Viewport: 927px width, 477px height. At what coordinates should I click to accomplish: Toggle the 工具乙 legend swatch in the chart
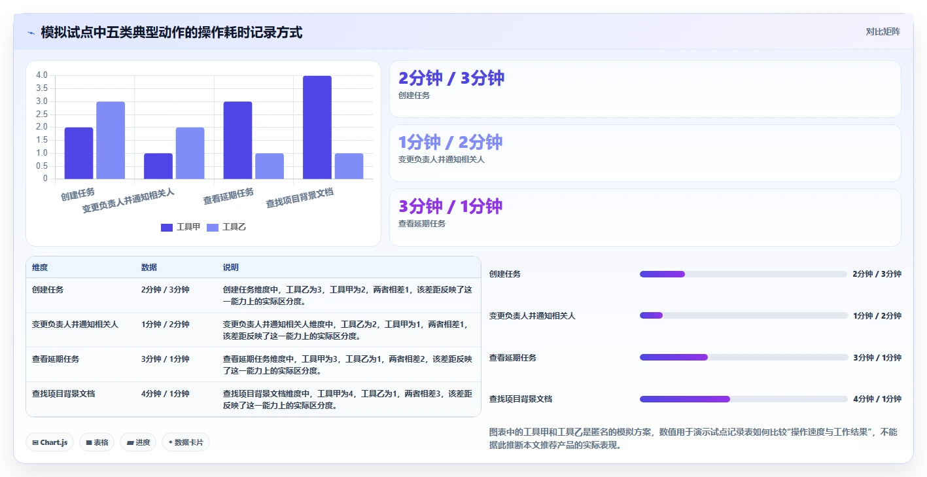click(213, 227)
